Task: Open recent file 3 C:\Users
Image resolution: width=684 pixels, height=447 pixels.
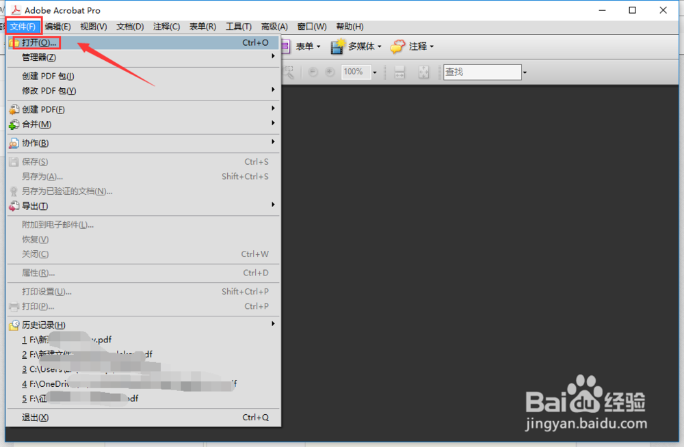Action: 143,369
